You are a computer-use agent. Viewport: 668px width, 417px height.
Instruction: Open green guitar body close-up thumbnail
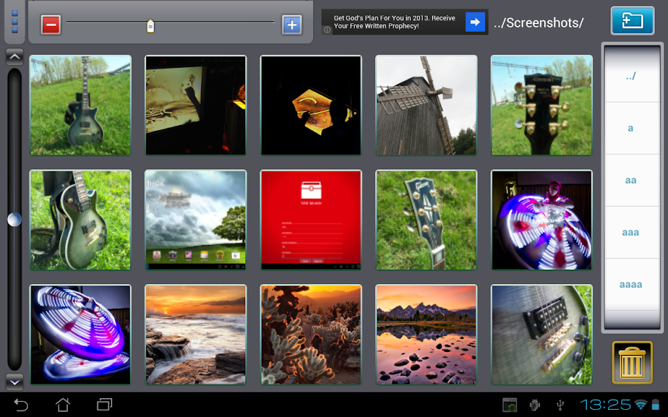pos(80,220)
